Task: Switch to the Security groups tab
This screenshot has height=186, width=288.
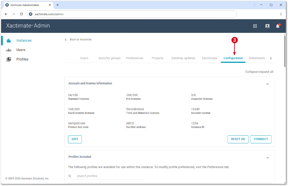Action: pyautogui.click(x=110, y=58)
